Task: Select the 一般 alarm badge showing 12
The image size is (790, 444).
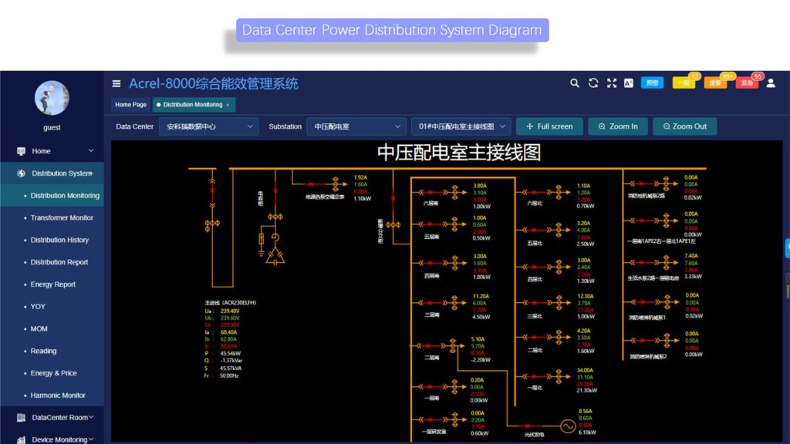Action: point(683,83)
